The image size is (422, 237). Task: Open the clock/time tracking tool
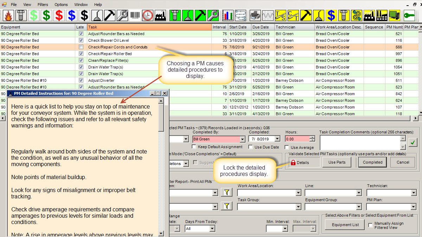click(x=147, y=15)
